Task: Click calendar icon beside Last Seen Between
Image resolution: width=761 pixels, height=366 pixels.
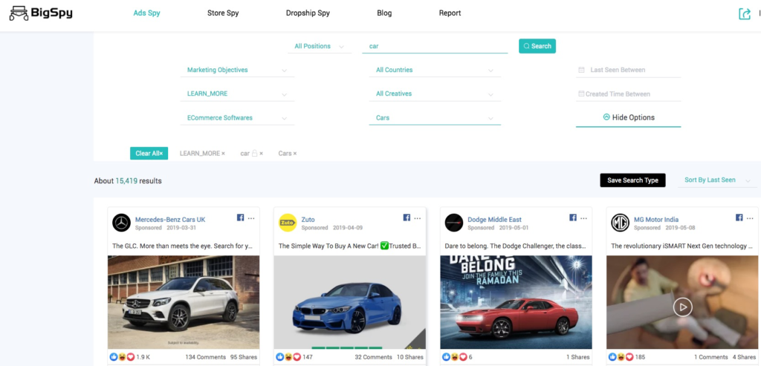Action: click(x=581, y=70)
